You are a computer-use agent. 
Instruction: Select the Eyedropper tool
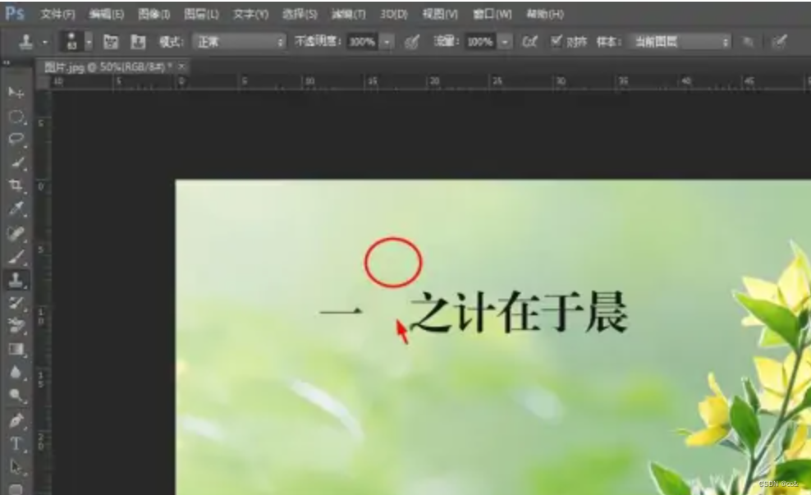16,209
